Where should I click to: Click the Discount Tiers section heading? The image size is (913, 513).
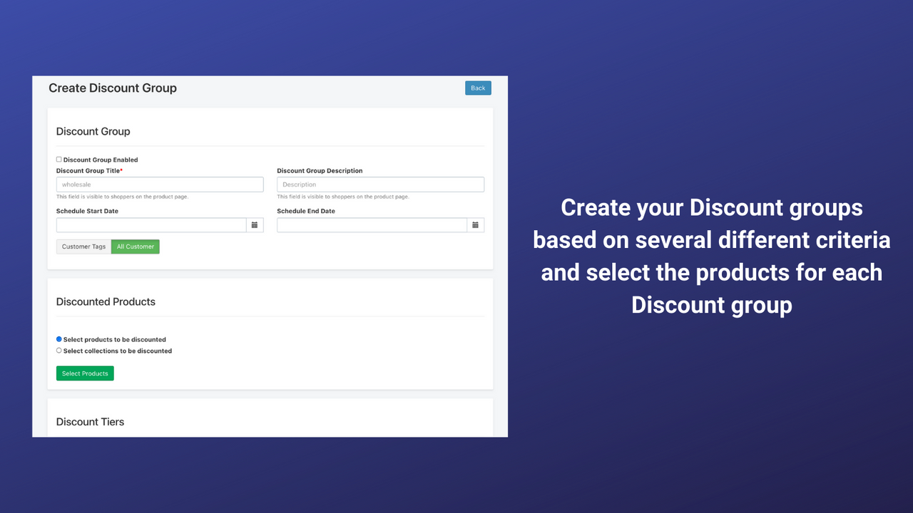coord(90,421)
